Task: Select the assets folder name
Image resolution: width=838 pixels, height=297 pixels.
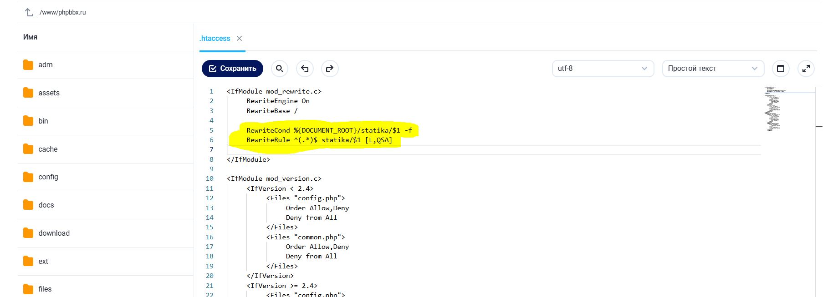Action: (x=49, y=93)
